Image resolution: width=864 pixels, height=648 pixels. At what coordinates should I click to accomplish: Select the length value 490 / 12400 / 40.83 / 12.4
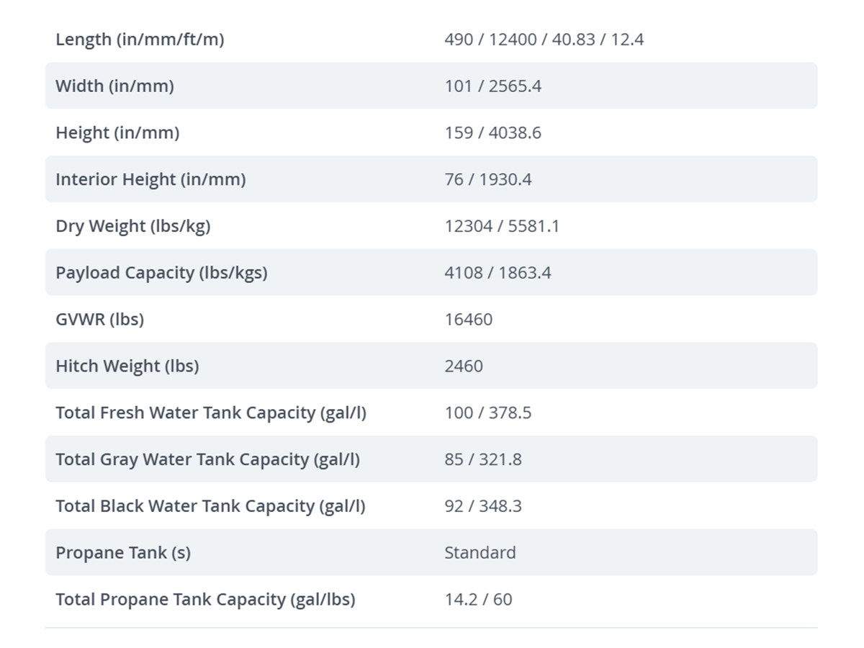point(544,40)
